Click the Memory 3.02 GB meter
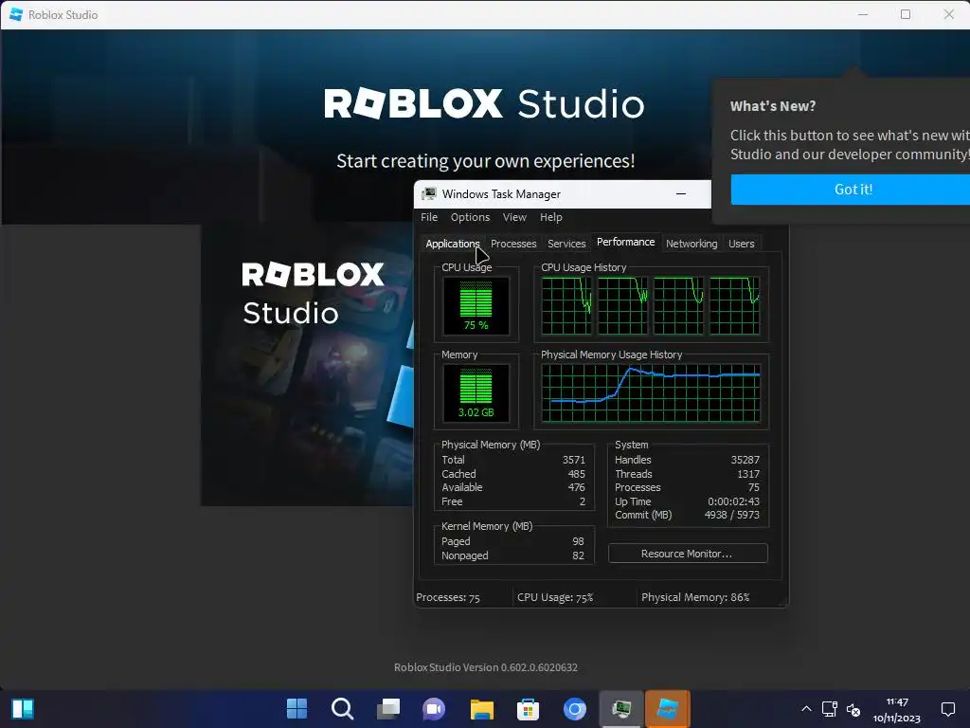The image size is (970, 728). (x=476, y=392)
